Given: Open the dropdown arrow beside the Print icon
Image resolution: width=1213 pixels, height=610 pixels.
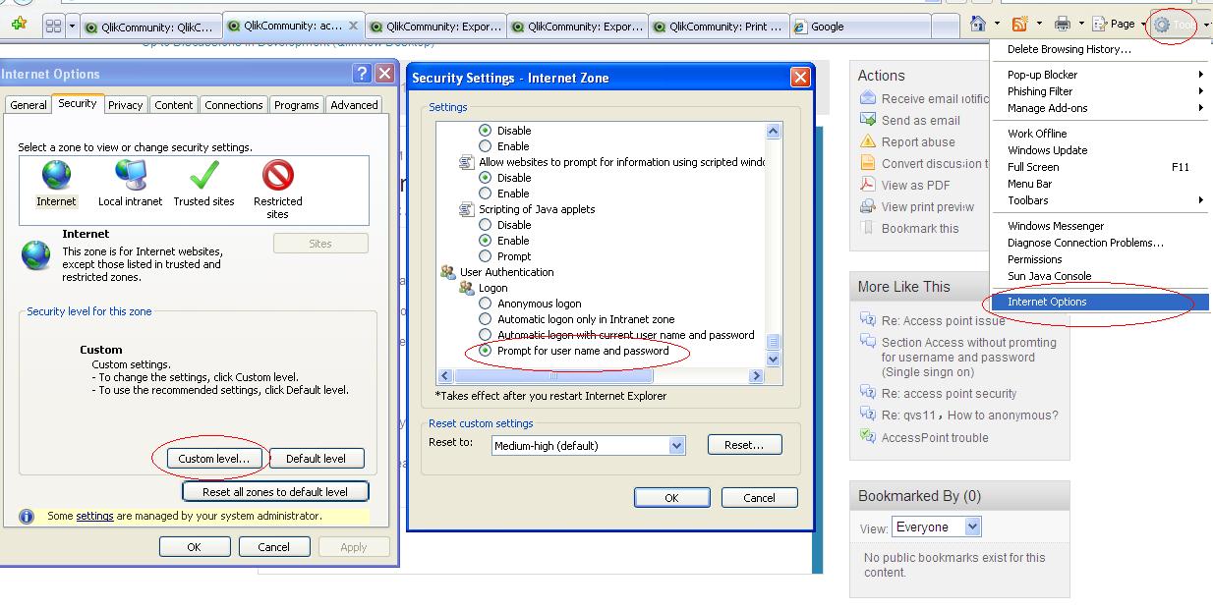Looking at the screenshot, I should (x=1080, y=24).
